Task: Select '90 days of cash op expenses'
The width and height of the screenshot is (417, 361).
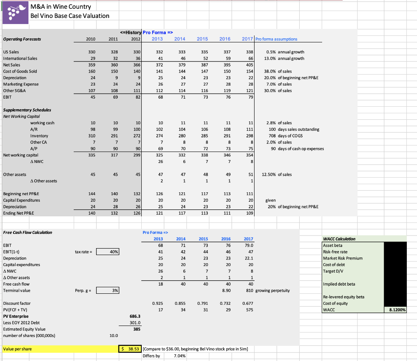Action: click(297, 149)
